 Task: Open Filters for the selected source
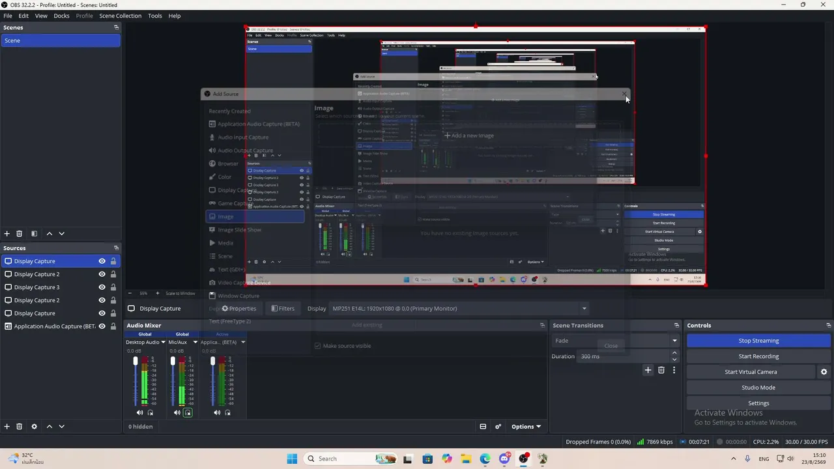283,309
